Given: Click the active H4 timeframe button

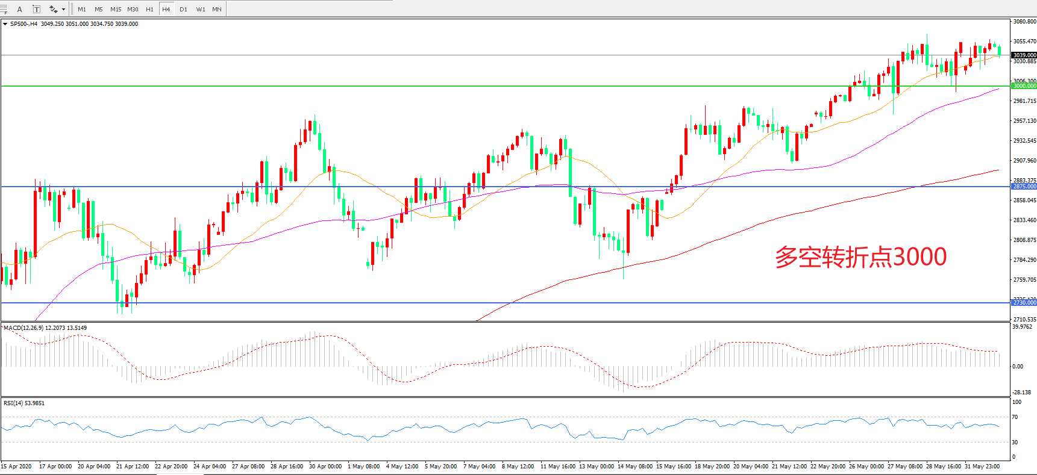Looking at the screenshot, I should coord(166,9).
